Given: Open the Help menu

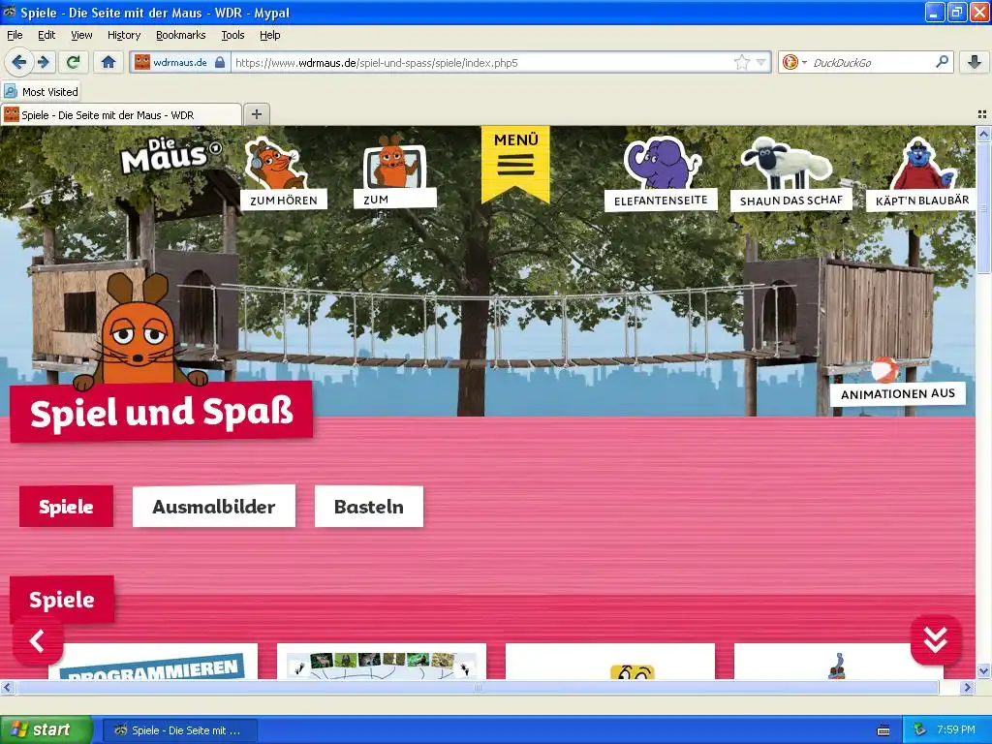Looking at the screenshot, I should click(270, 35).
